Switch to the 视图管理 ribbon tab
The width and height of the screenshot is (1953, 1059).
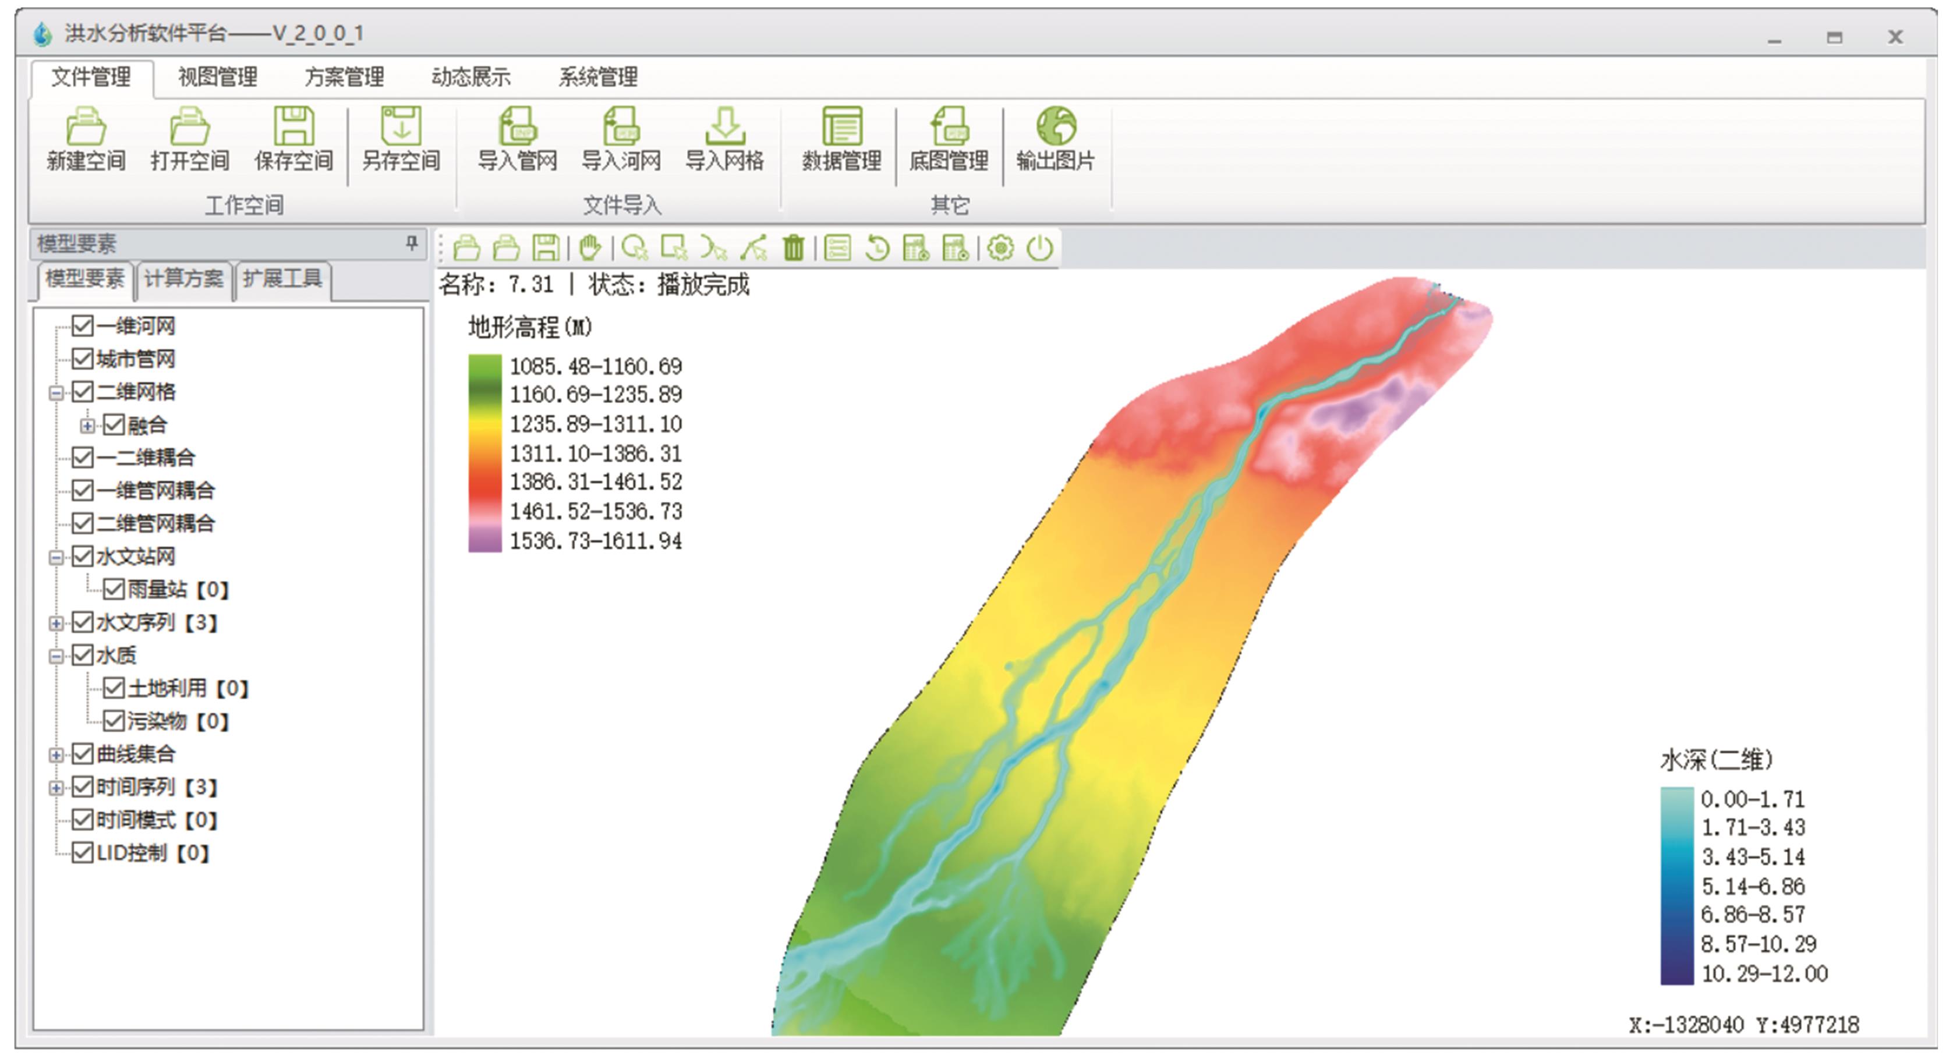tap(218, 77)
